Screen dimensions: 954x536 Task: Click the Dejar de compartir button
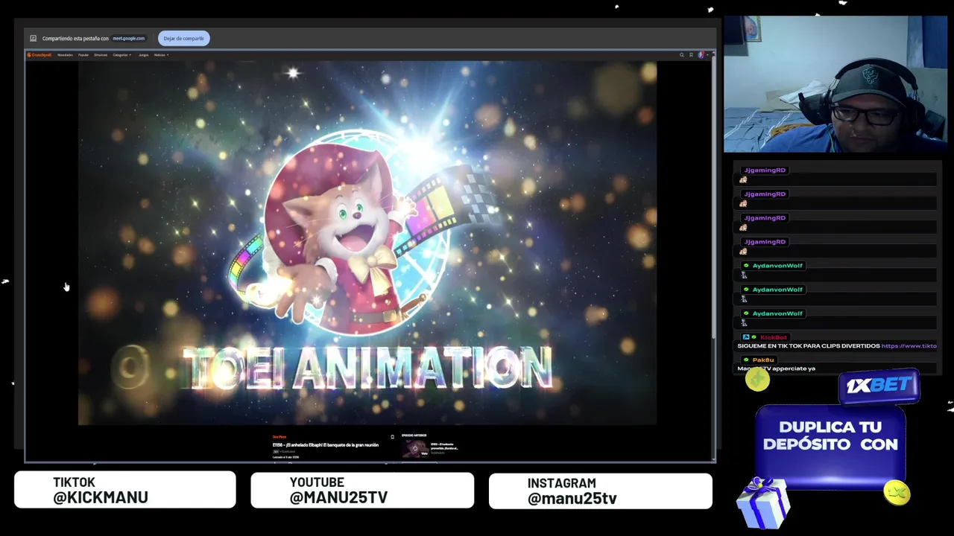pyautogui.click(x=183, y=38)
